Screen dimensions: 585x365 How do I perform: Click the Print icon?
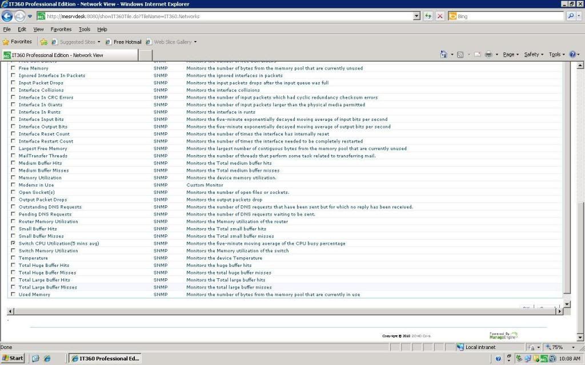coord(488,54)
